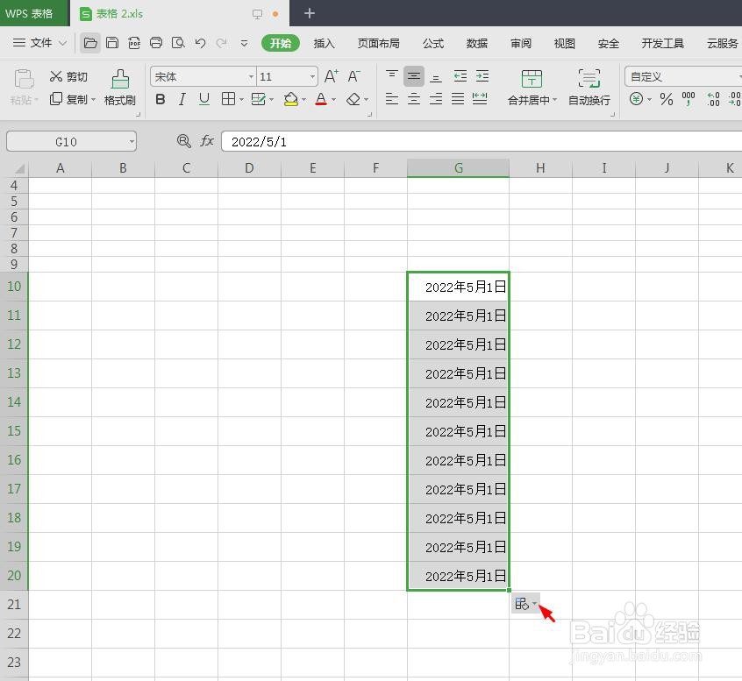The image size is (742, 681).
Task: Open font color dropdown arrow
Action: tap(333, 100)
